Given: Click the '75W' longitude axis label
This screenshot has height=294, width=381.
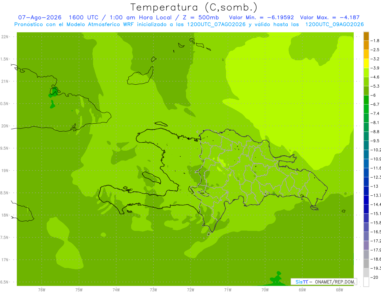Looking at the screenshot, I should 79,290.
